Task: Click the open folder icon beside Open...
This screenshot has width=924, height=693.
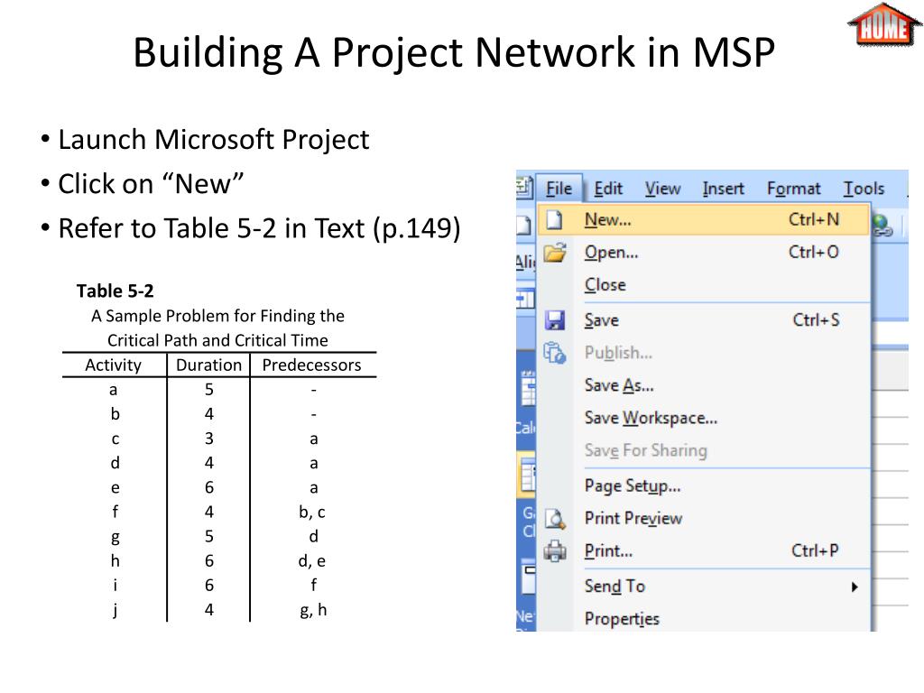Action: [555, 253]
